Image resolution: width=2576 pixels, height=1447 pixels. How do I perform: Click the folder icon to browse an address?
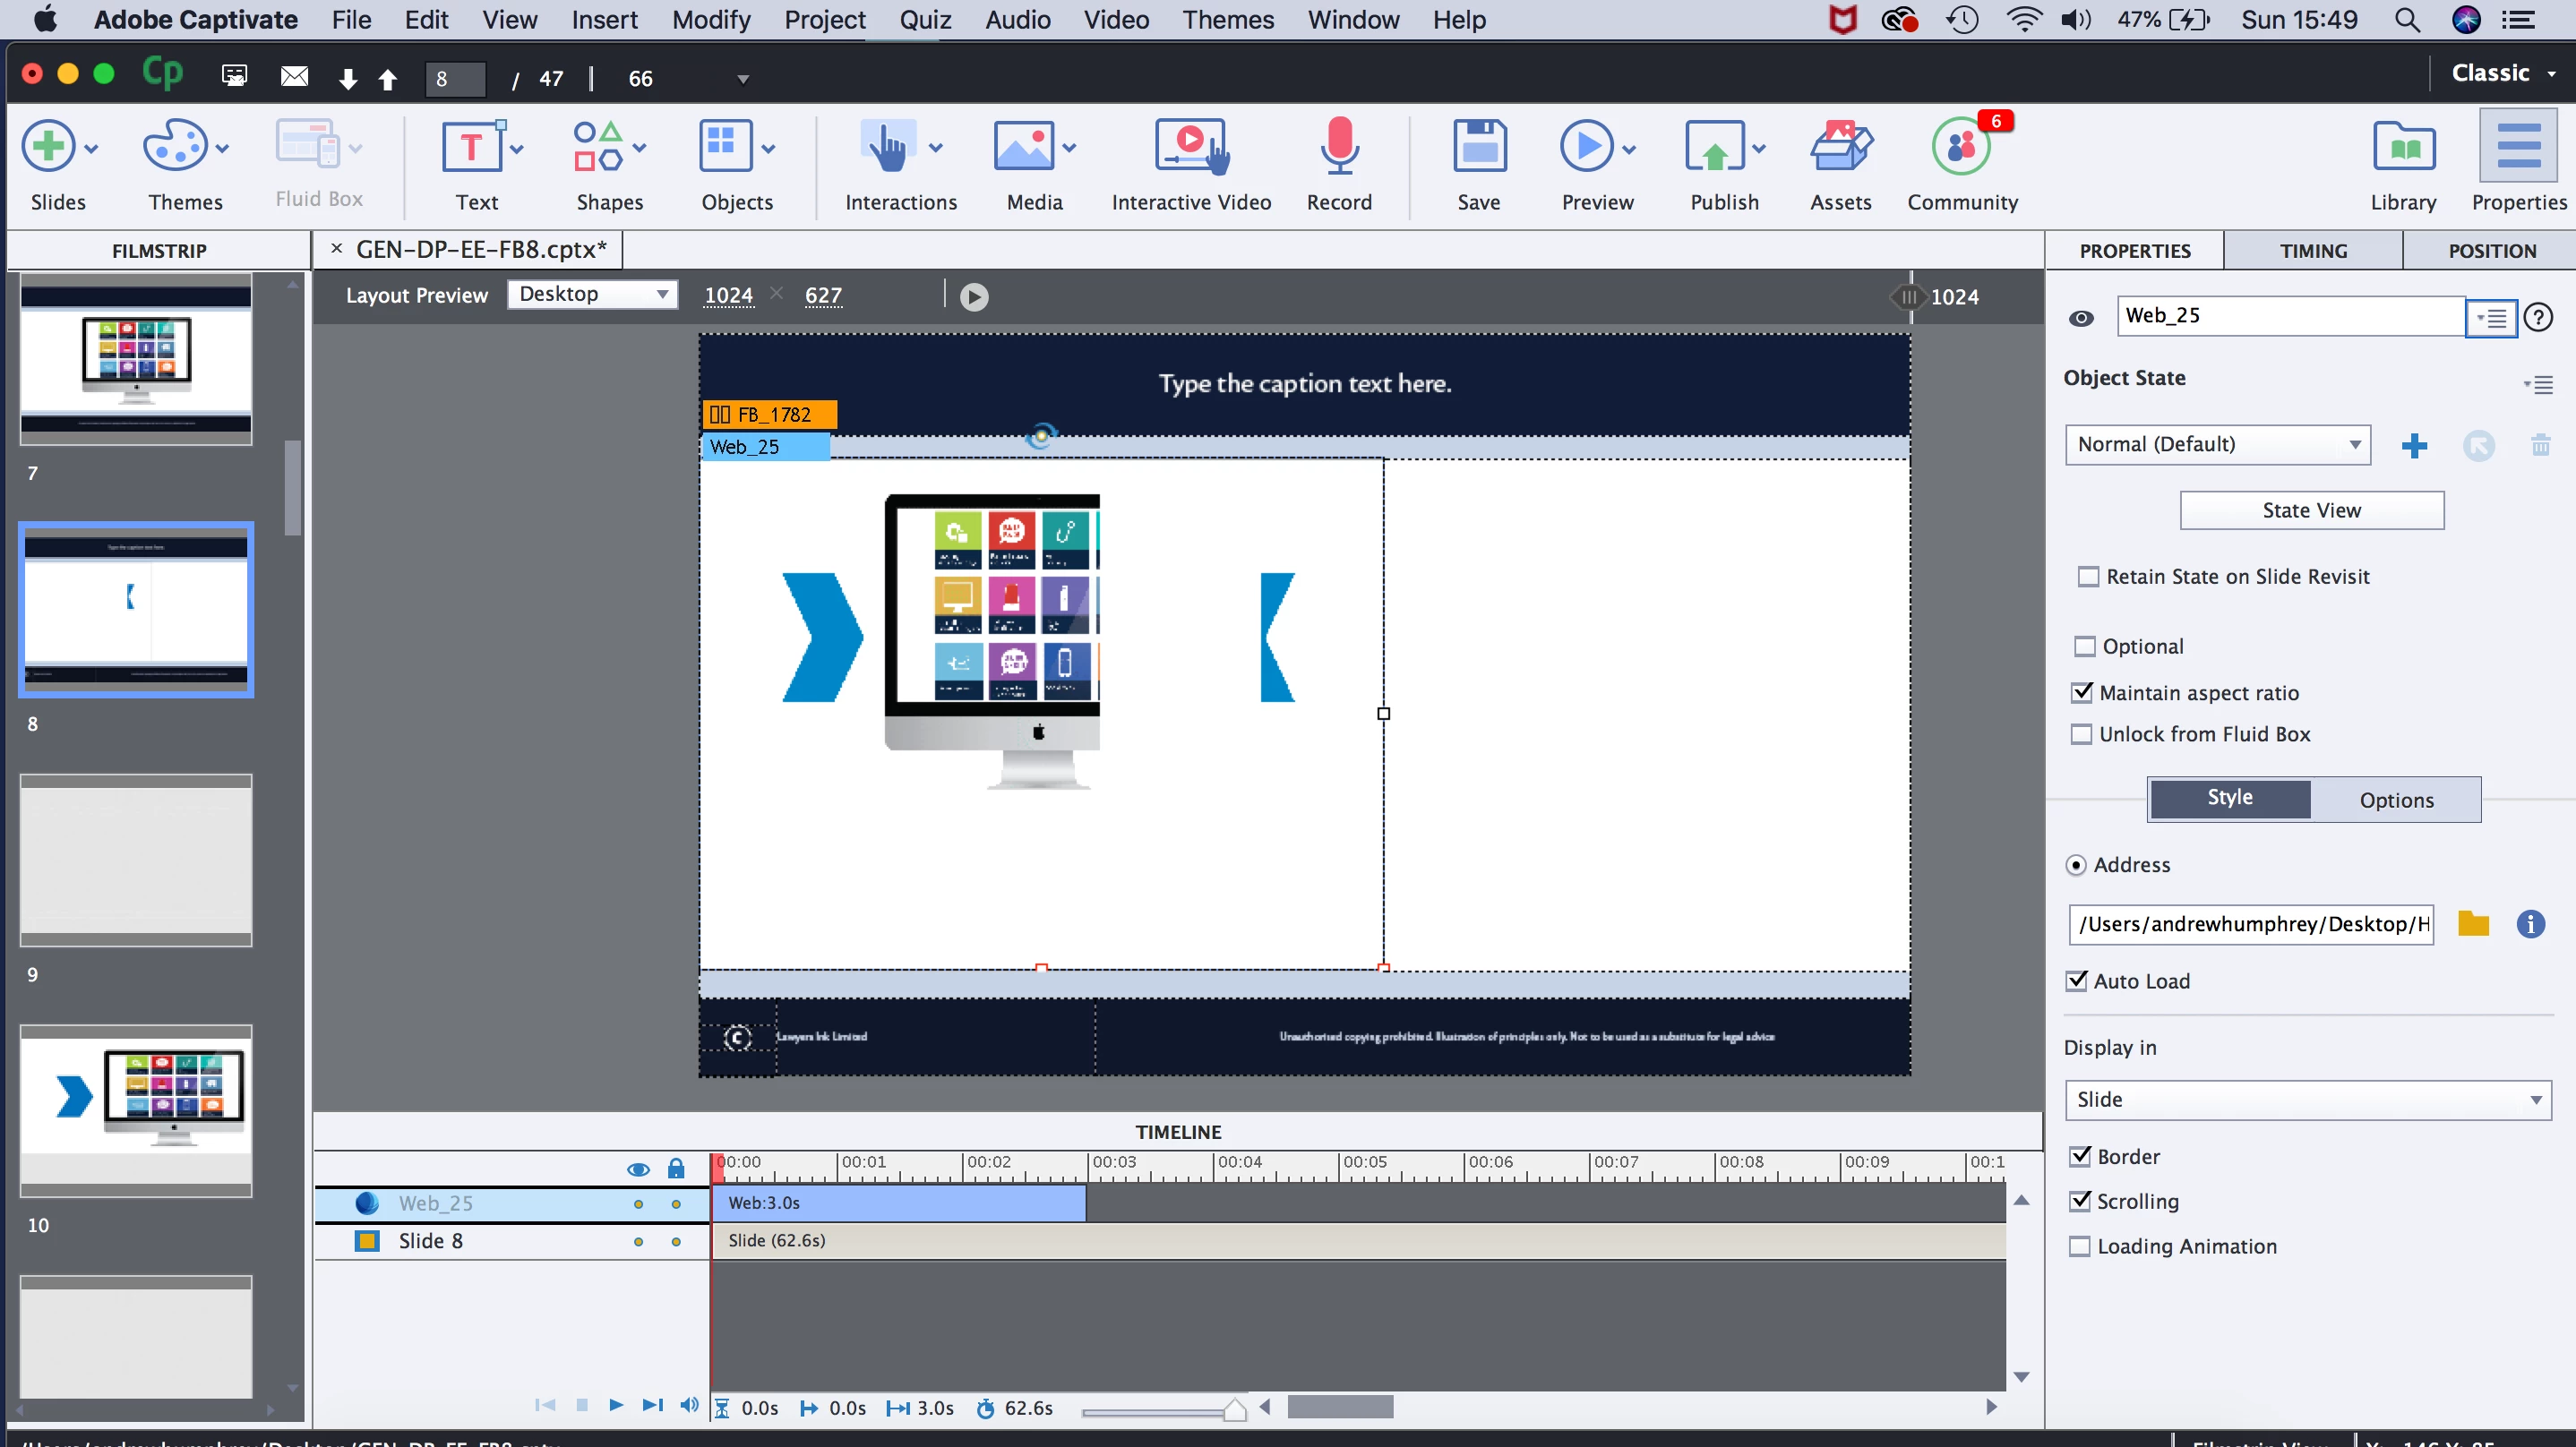pos(2472,924)
